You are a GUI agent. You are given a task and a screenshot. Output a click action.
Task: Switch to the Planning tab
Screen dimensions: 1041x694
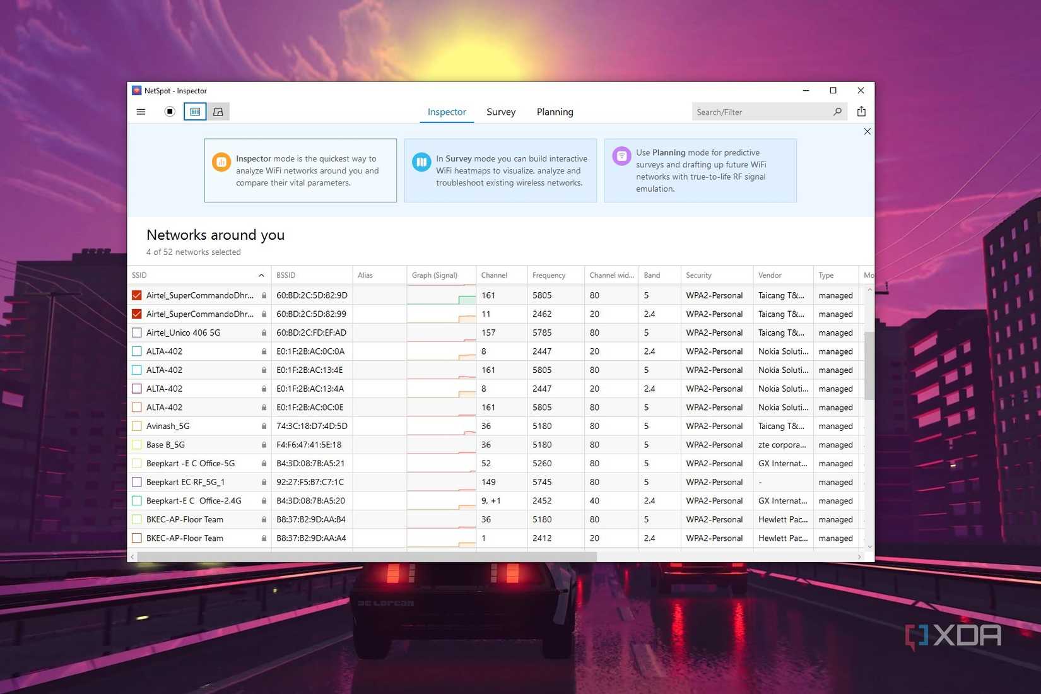(x=555, y=112)
